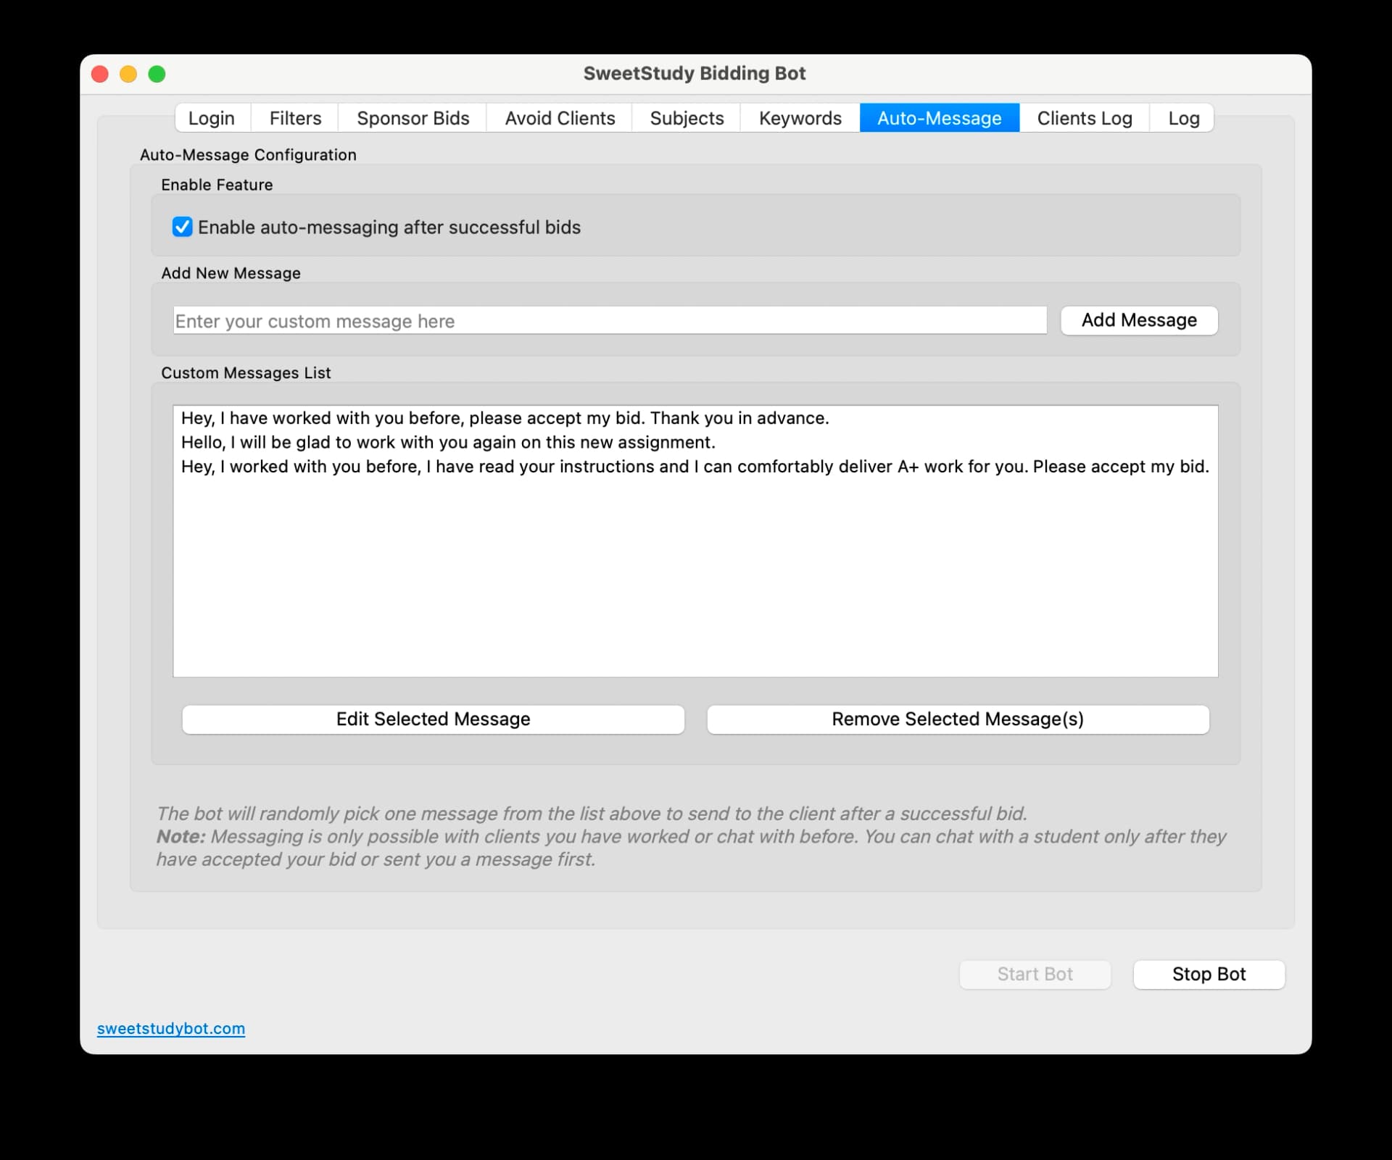Select the Subjects tab
Image resolution: width=1392 pixels, height=1160 pixels.
pos(686,117)
